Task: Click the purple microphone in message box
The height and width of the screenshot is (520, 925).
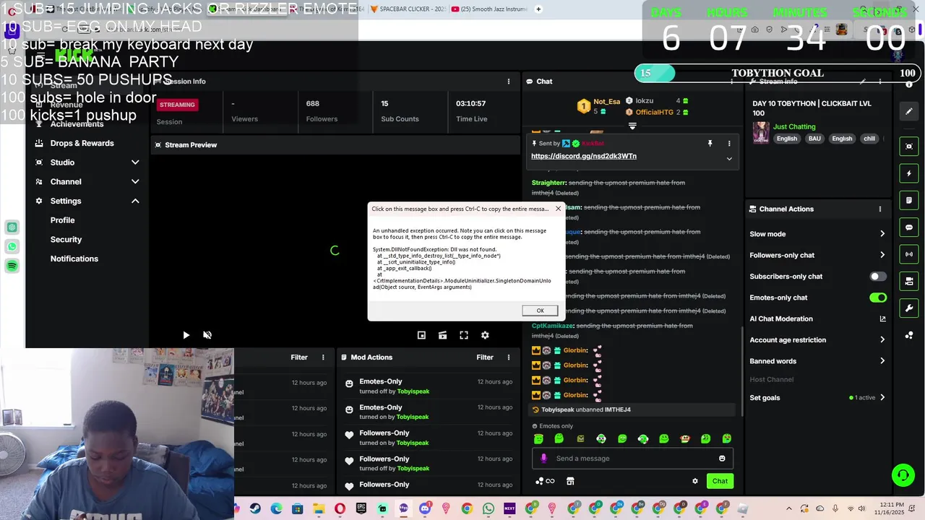Action: pyautogui.click(x=543, y=458)
